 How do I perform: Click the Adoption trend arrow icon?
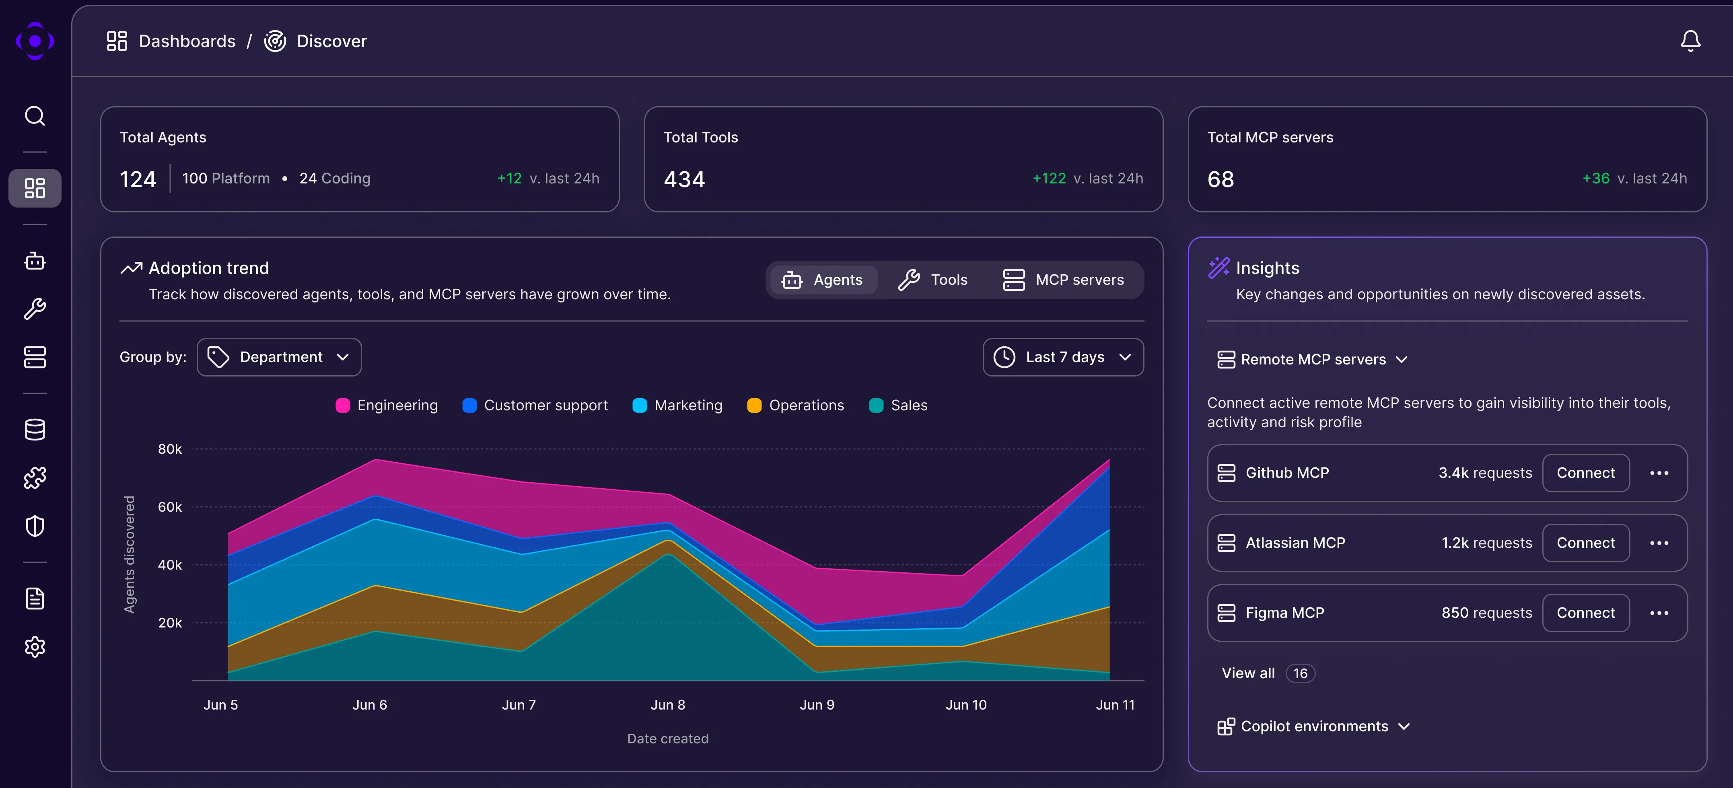point(131,268)
